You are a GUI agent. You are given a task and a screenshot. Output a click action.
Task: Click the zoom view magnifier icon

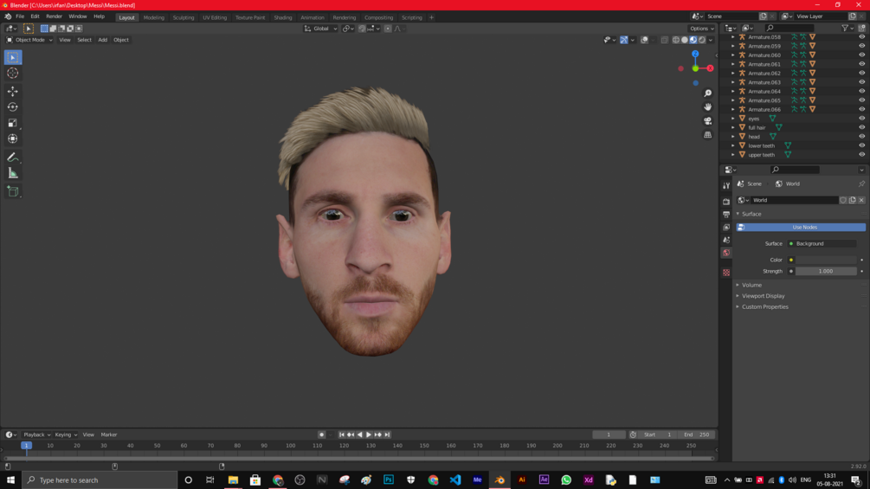[x=707, y=93]
